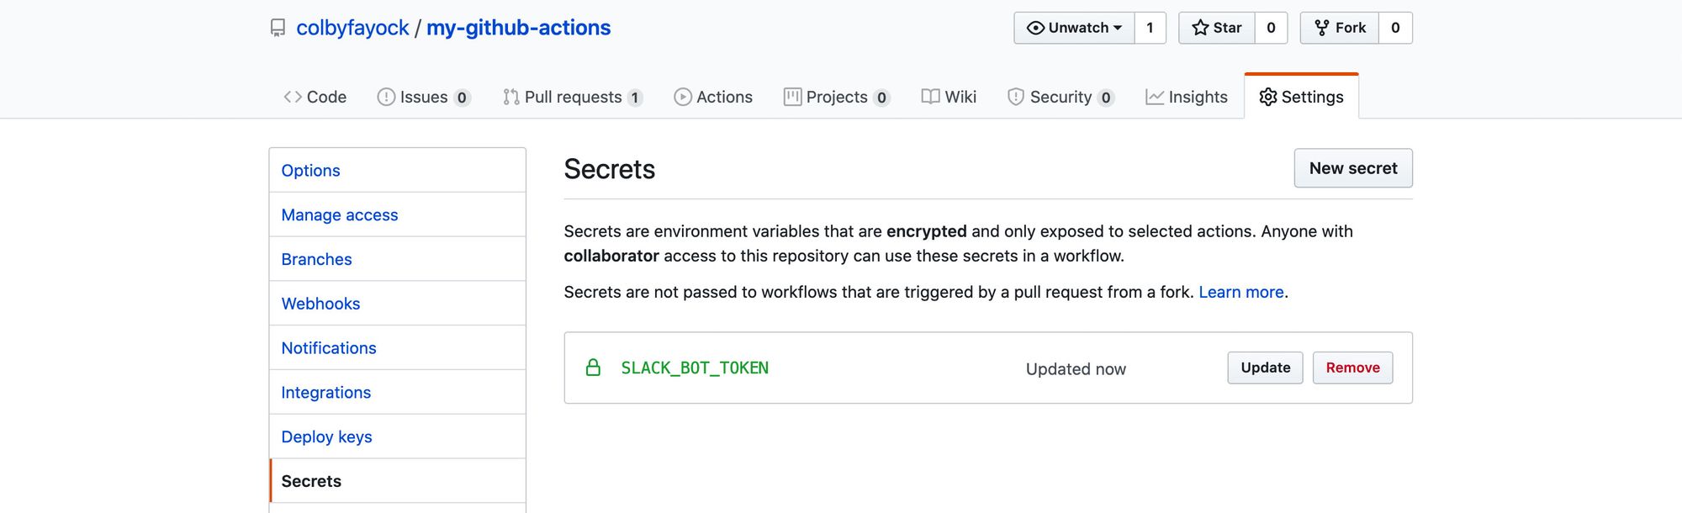The image size is (1682, 513).
Task: Switch to the Settings tab
Action: click(1301, 97)
